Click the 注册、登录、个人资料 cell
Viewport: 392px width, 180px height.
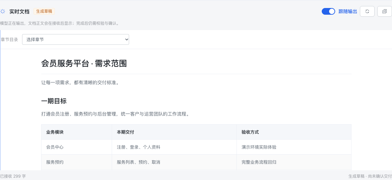click(174, 147)
